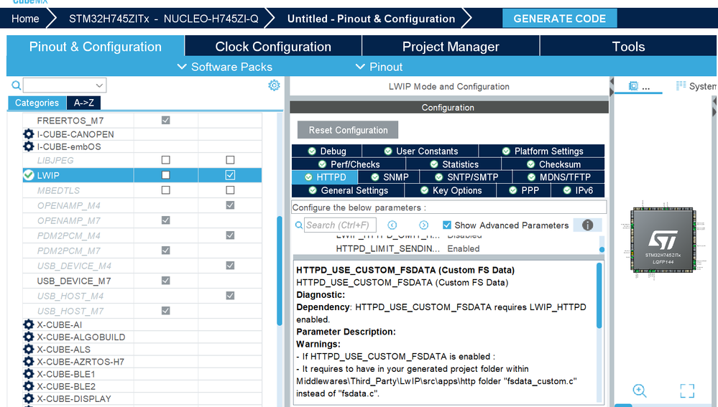
Task: Open the PPP tab
Action: tap(524, 190)
